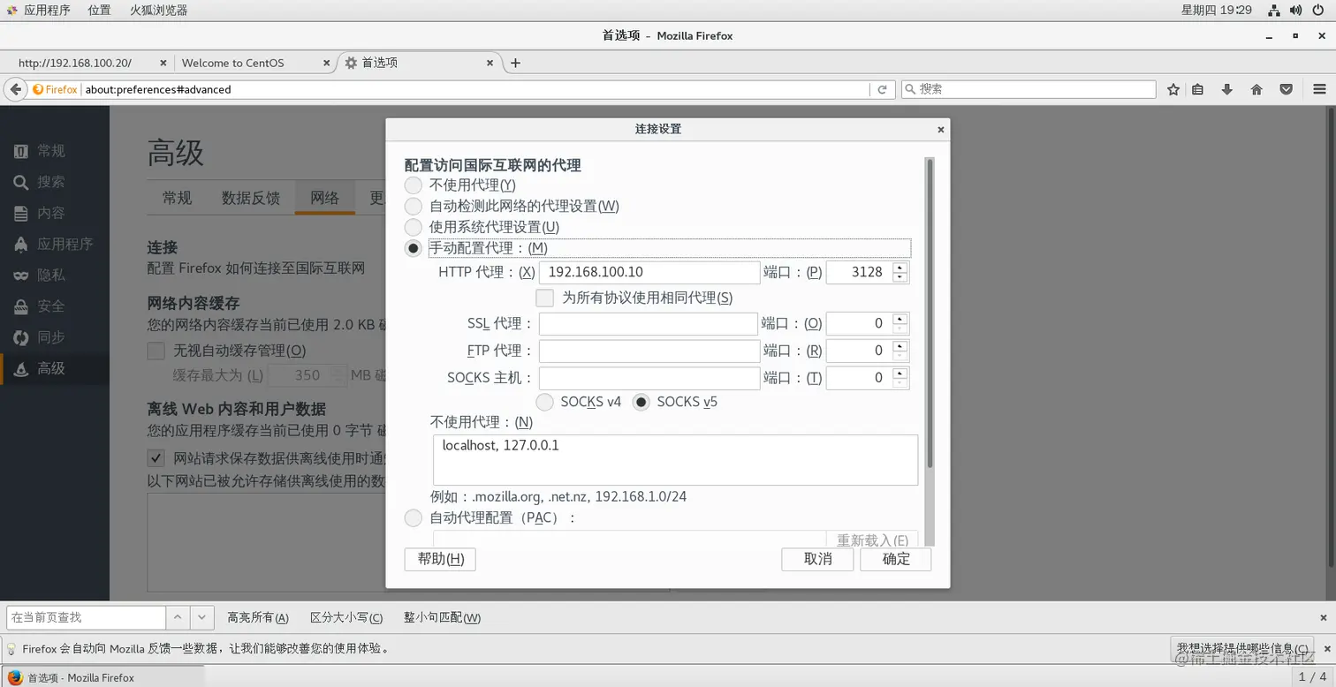Find next match with down arrow
Screen dimensions: 1336x687
coord(202,617)
